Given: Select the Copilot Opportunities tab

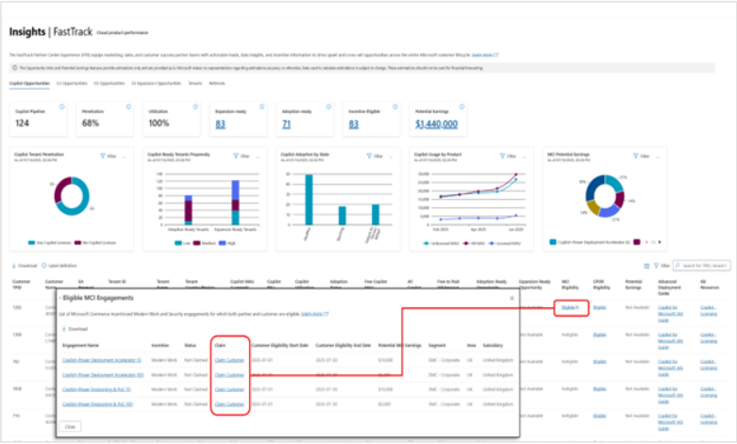Looking at the screenshot, I should (29, 84).
